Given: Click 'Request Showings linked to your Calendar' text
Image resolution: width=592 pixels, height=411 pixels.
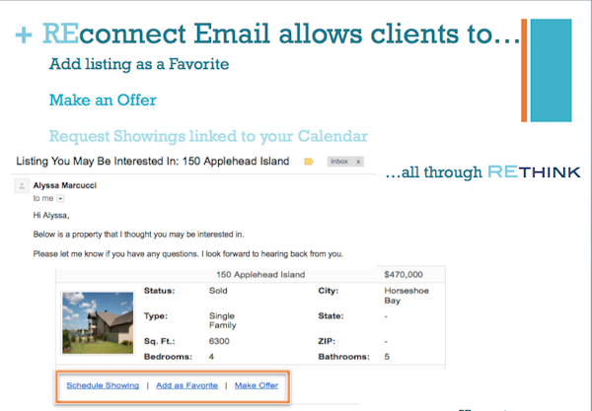Looking at the screenshot, I should click(x=208, y=136).
